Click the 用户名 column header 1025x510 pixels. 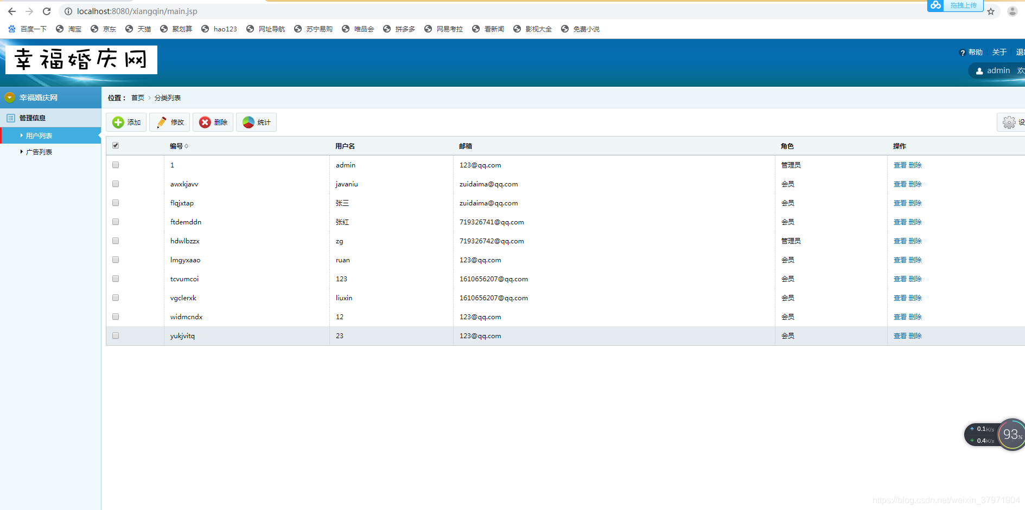345,146
